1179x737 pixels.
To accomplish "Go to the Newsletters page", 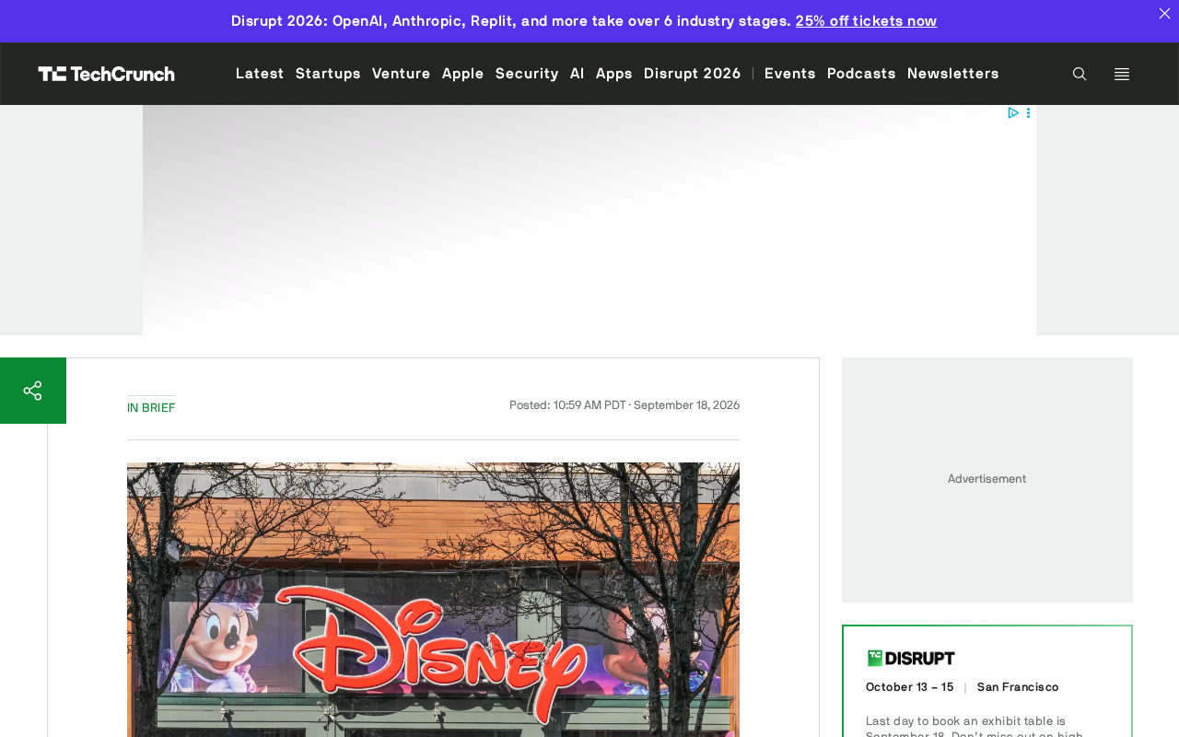I will click(x=953, y=73).
